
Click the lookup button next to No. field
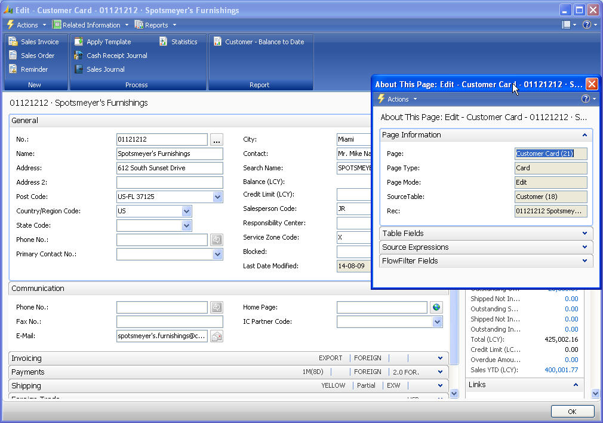tap(217, 140)
